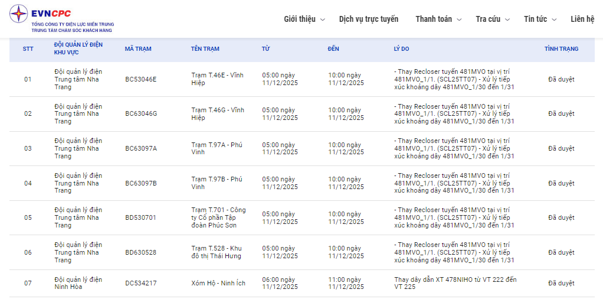Click the MÃ TRẠM column header
The height and width of the screenshot is (299, 603).
(x=138, y=49)
